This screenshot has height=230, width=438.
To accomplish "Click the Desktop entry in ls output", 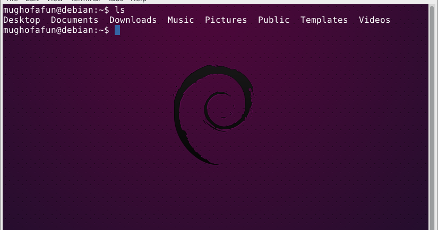I will point(22,20).
